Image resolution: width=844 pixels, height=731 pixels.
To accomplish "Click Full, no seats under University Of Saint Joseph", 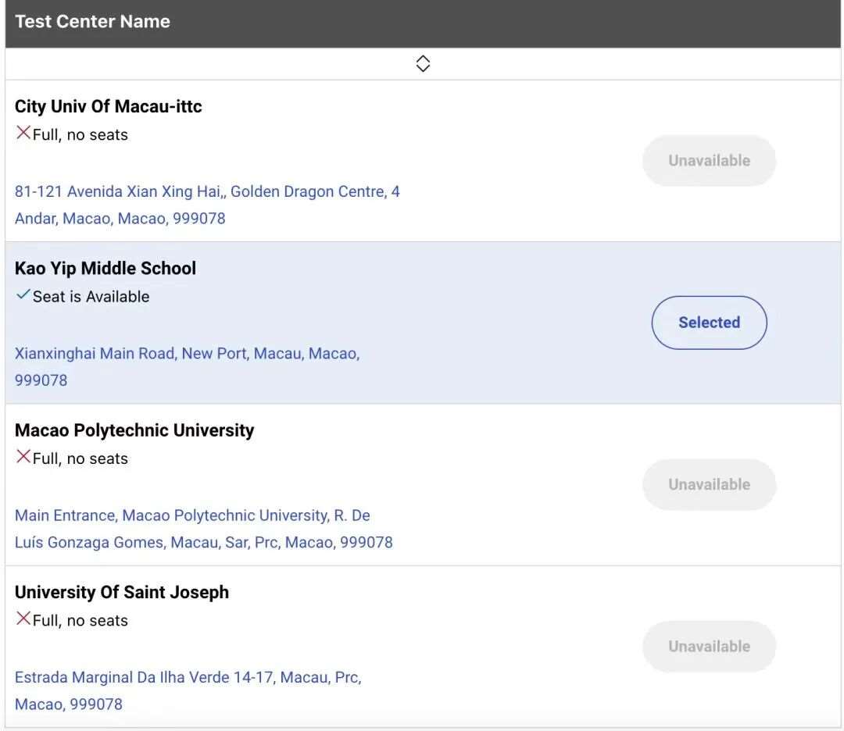I will pos(80,620).
